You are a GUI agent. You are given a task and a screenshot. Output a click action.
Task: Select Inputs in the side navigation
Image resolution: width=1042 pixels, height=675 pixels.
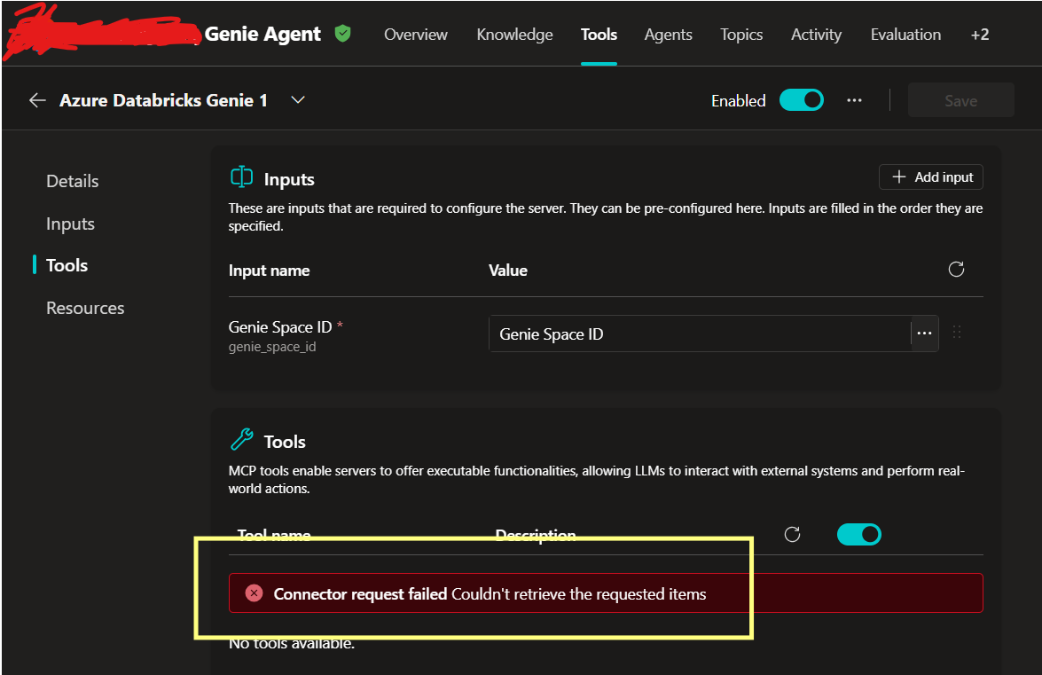point(70,224)
